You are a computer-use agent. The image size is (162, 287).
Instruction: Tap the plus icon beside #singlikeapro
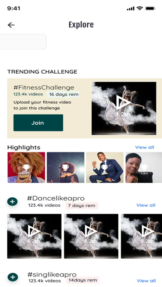click(13, 277)
